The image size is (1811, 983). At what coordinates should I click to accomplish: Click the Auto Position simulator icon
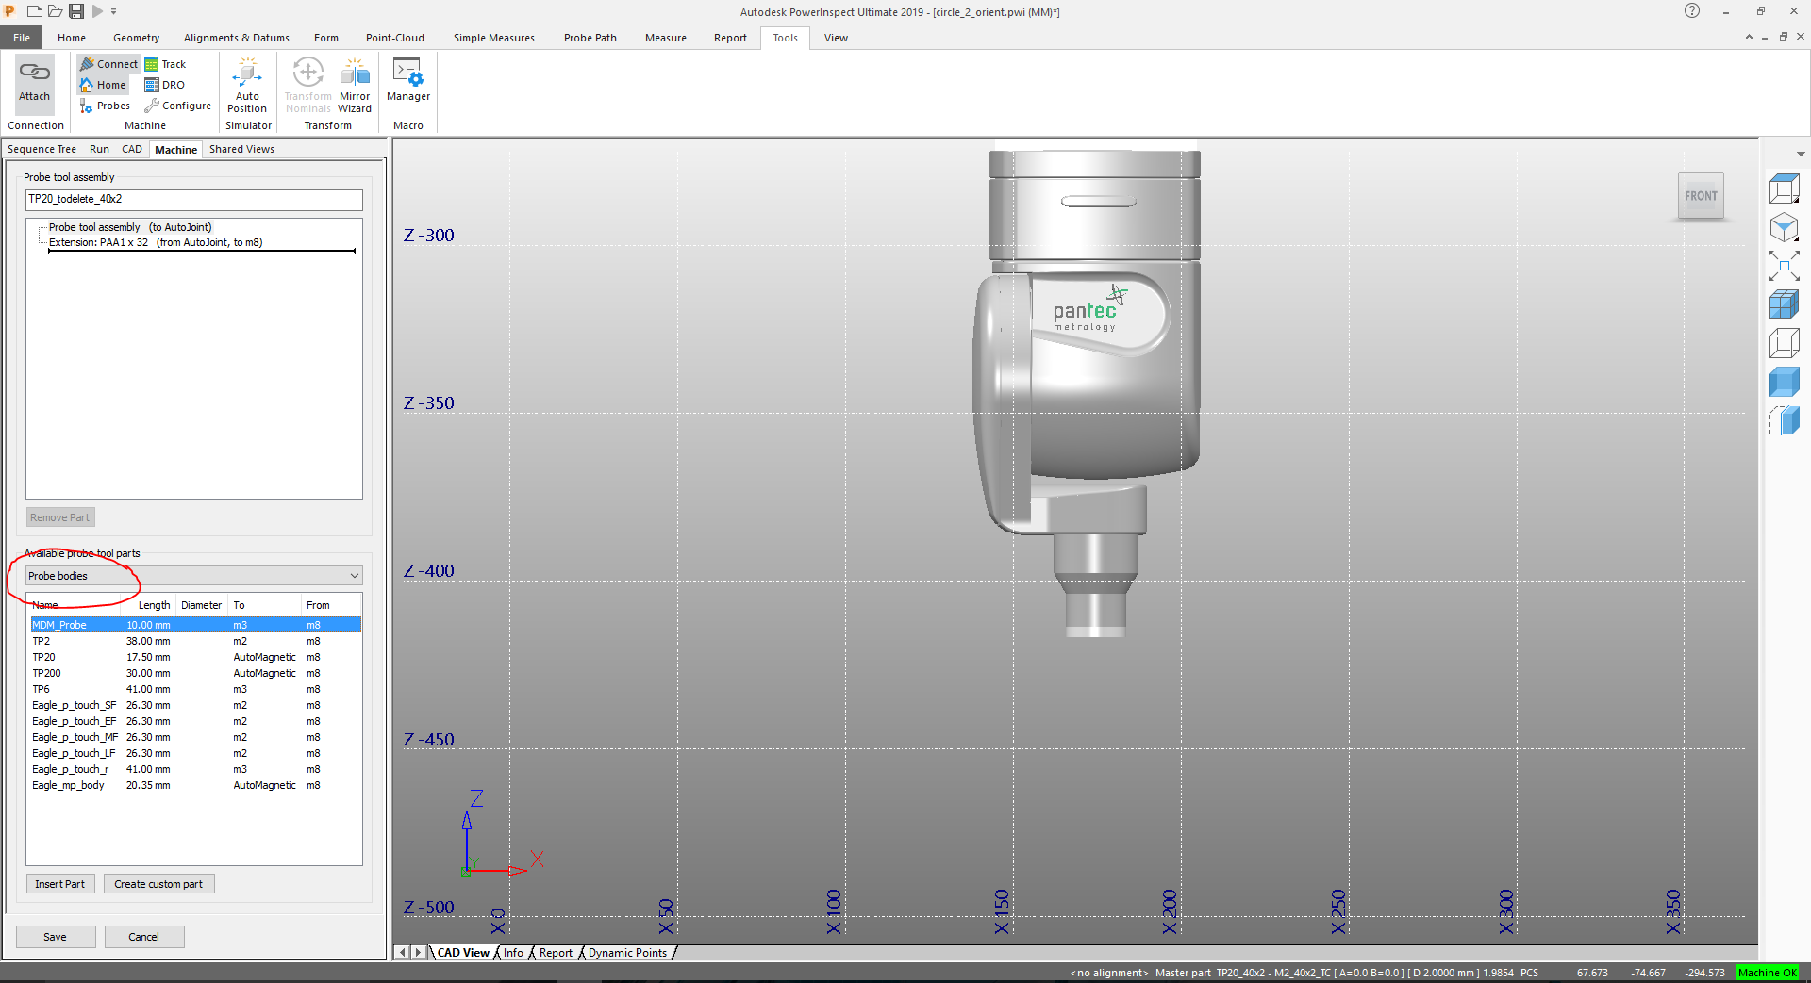coord(246,84)
